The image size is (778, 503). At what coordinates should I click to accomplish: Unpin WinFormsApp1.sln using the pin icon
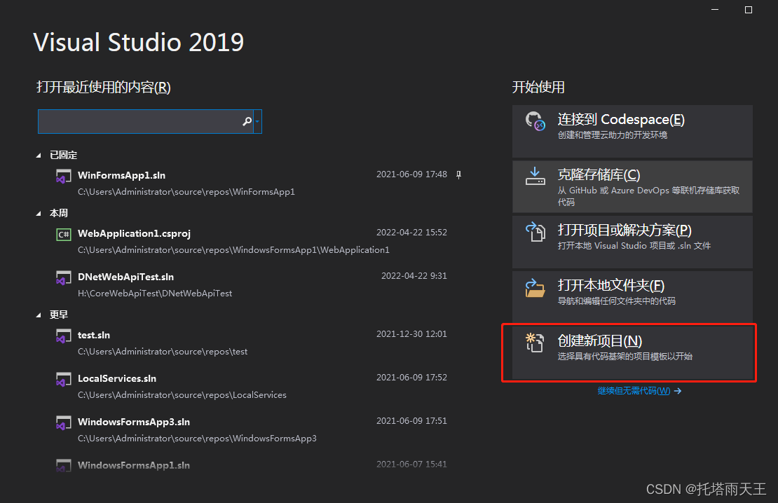[x=458, y=174]
